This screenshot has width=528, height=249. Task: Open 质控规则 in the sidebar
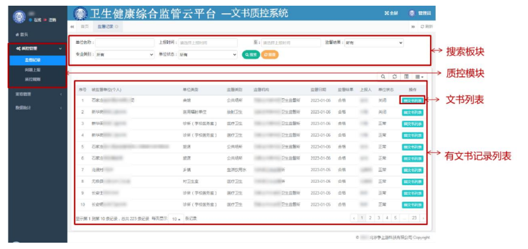pyautogui.click(x=33, y=80)
